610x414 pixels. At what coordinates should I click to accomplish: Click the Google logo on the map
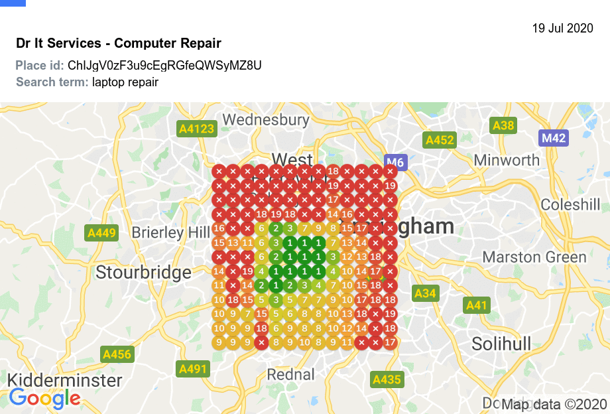point(45,398)
